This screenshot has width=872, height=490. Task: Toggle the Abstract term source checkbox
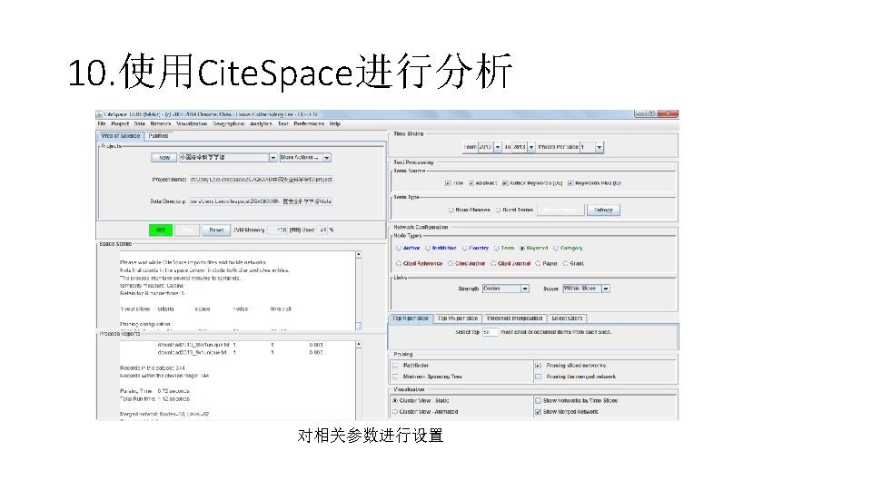471,183
